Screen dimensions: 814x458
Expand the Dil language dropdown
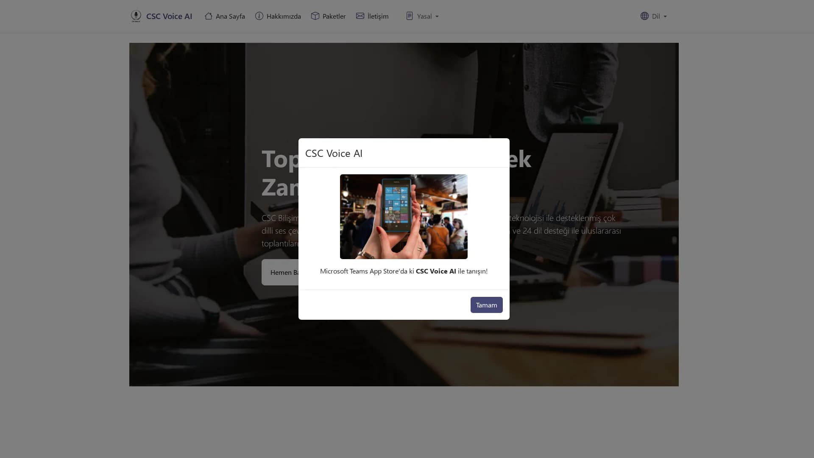[x=654, y=16]
